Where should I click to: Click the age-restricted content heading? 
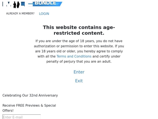coord(79,30)
